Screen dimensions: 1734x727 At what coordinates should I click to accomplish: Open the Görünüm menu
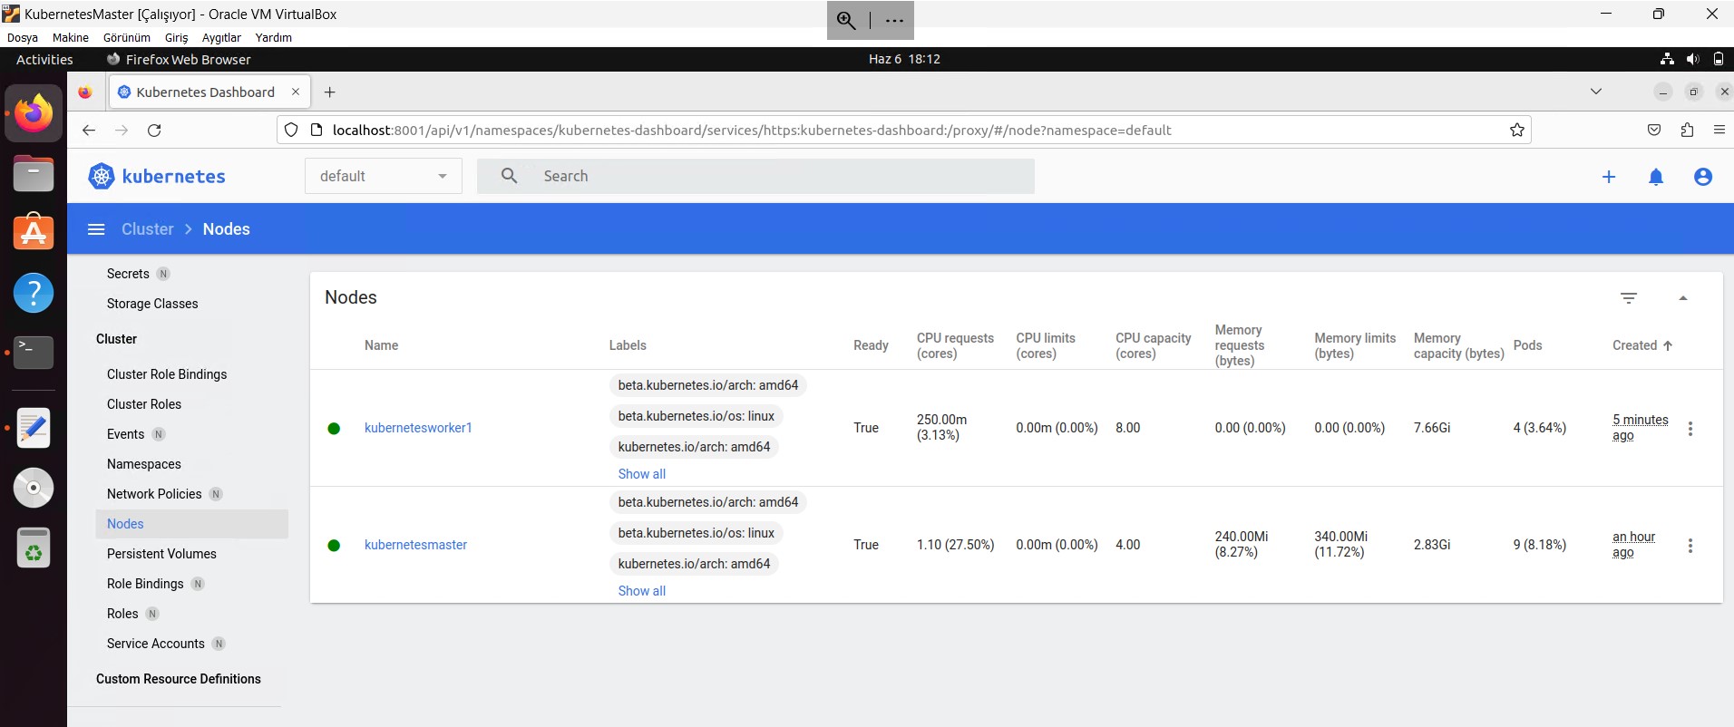[127, 37]
